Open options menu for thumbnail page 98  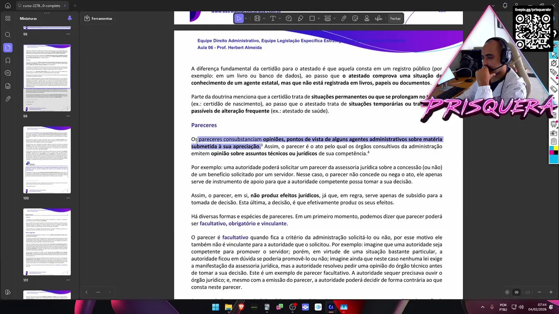coord(68,34)
